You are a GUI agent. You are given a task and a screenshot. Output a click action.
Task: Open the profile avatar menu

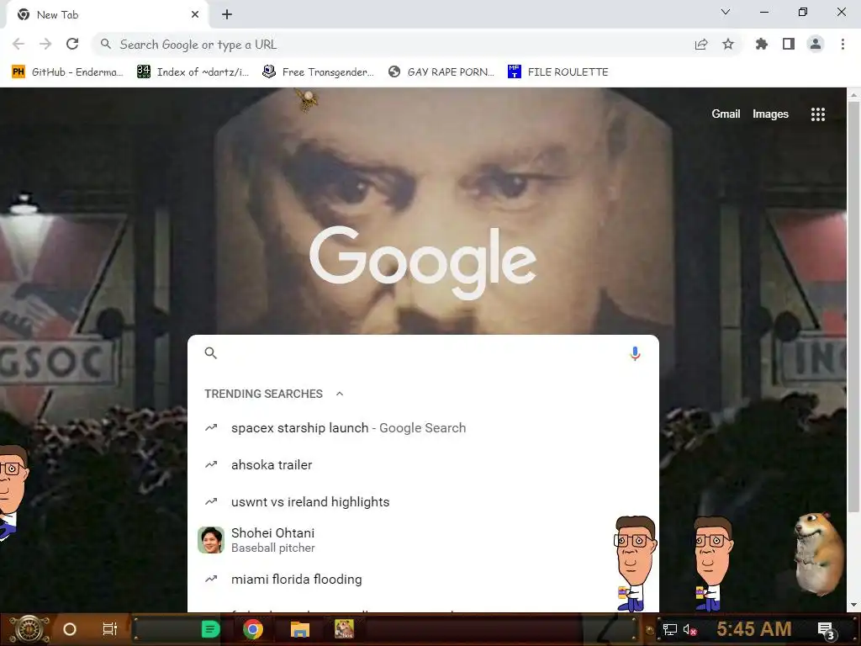[816, 44]
